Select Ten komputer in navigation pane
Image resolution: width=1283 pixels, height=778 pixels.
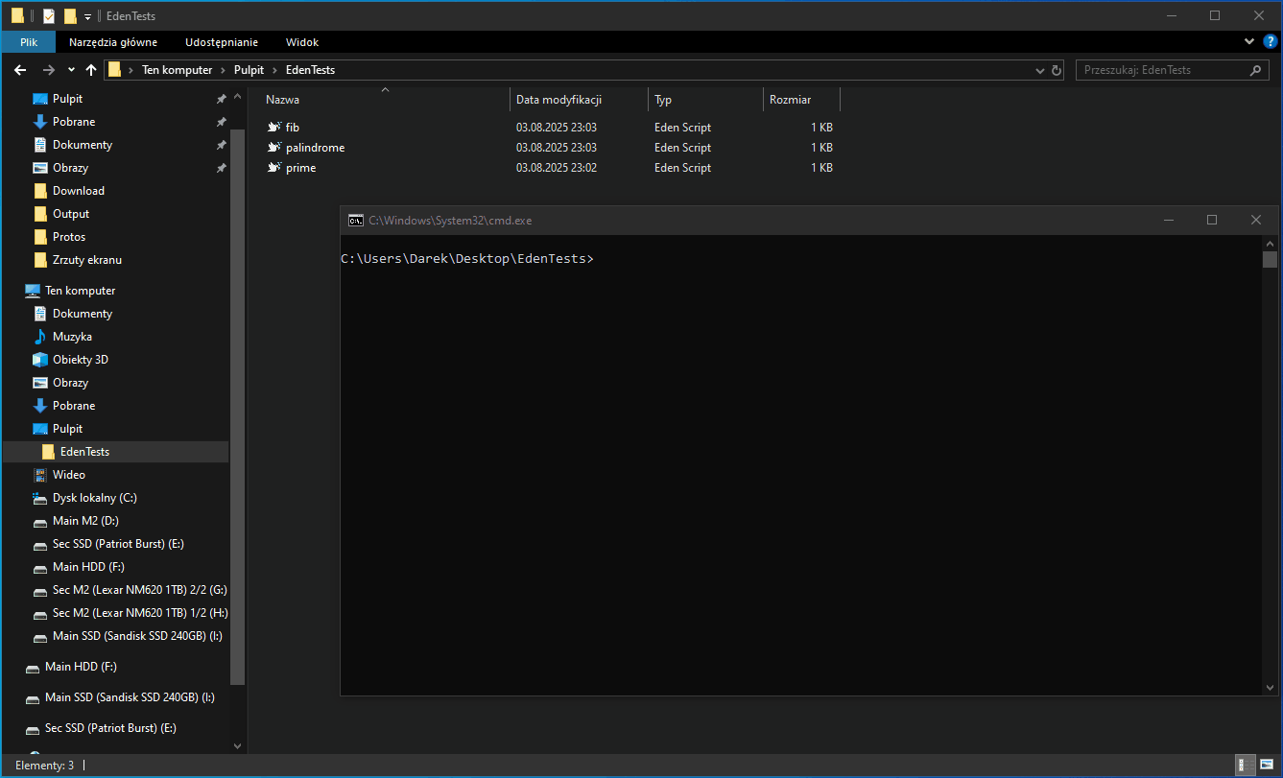pos(80,291)
